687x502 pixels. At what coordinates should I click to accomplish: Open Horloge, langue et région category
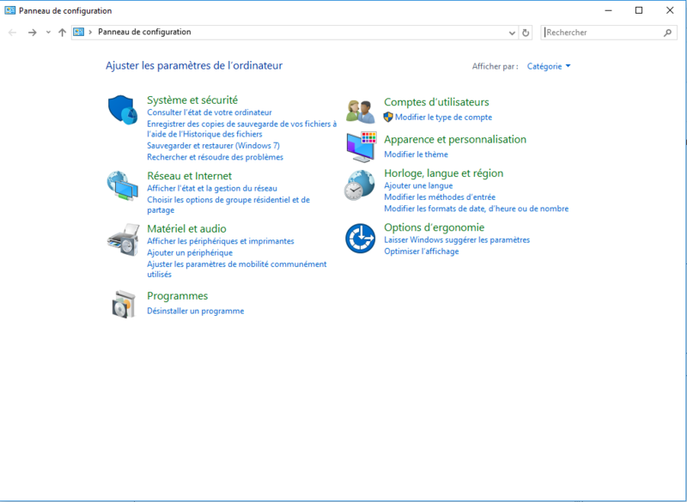pos(444,173)
